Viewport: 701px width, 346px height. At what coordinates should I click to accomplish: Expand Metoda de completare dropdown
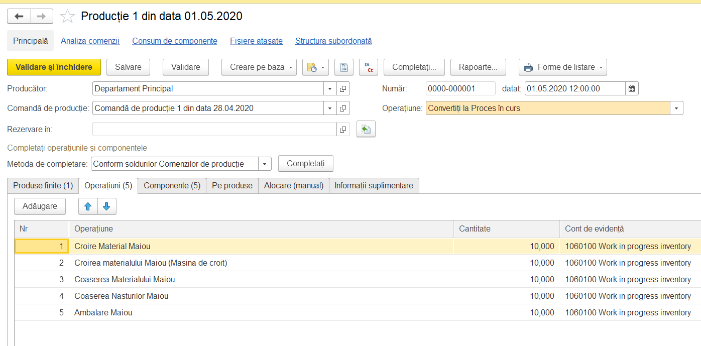click(265, 164)
